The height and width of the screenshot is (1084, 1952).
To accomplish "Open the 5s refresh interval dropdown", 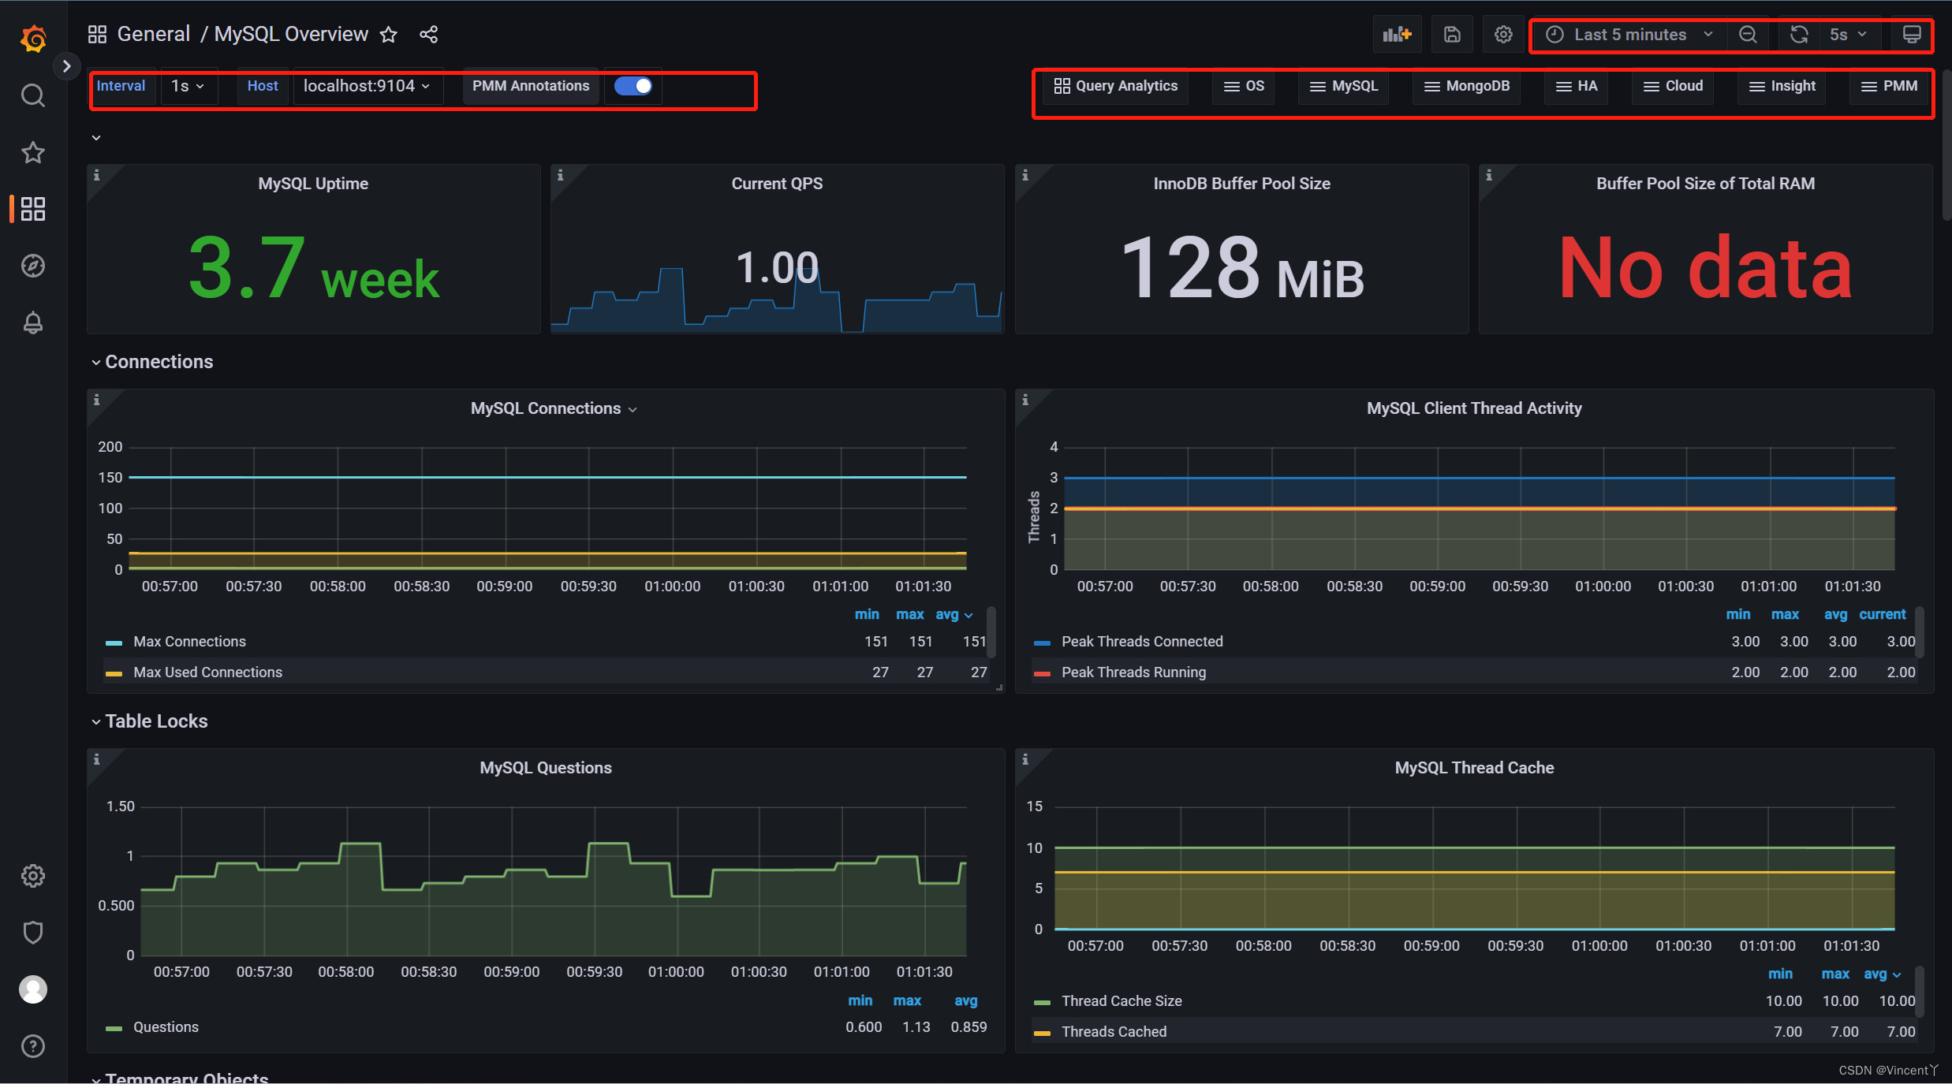I will coord(1848,35).
